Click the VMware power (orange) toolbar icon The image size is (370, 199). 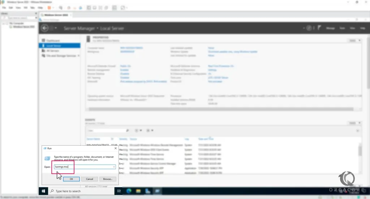coord(49,8)
